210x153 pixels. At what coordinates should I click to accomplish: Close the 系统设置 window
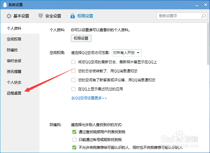click(206, 5)
